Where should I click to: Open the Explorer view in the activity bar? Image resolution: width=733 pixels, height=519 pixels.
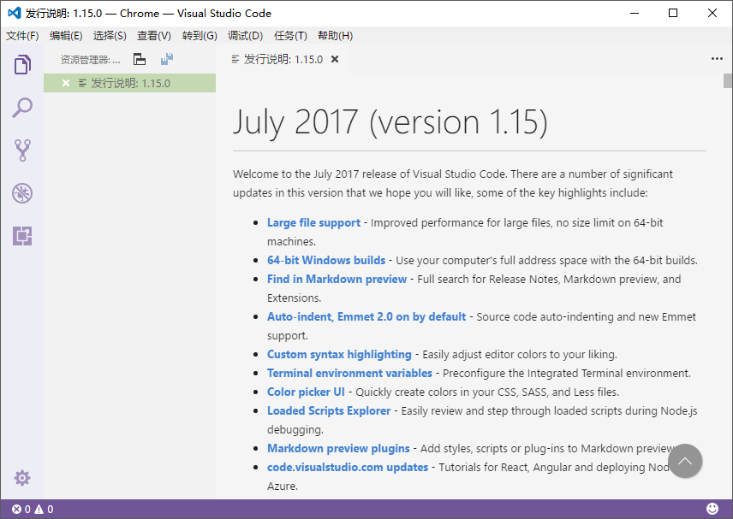(x=22, y=63)
